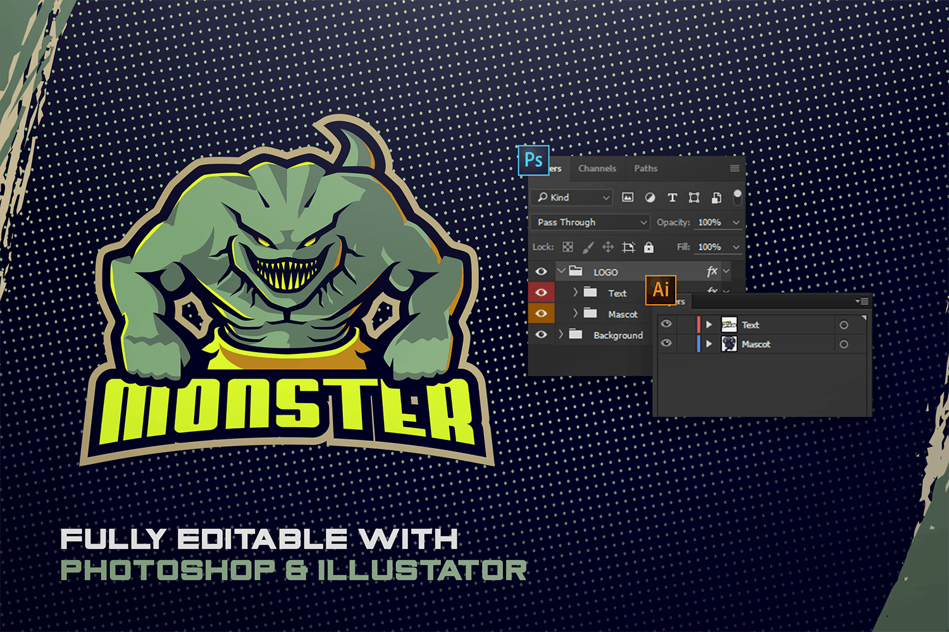Expand the Background group chevron
Image resolution: width=949 pixels, height=632 pixels.
pyautogui.click(x=561, y=334)
